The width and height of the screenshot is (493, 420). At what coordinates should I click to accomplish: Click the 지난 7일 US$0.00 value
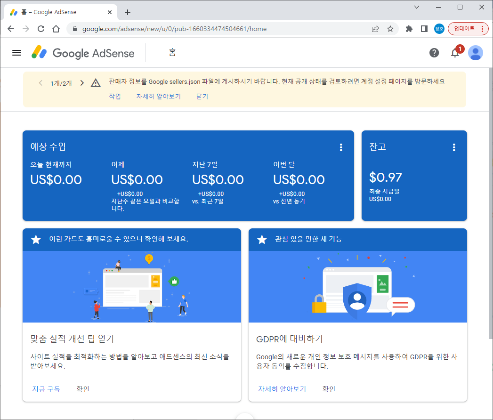tap(218, 180)
